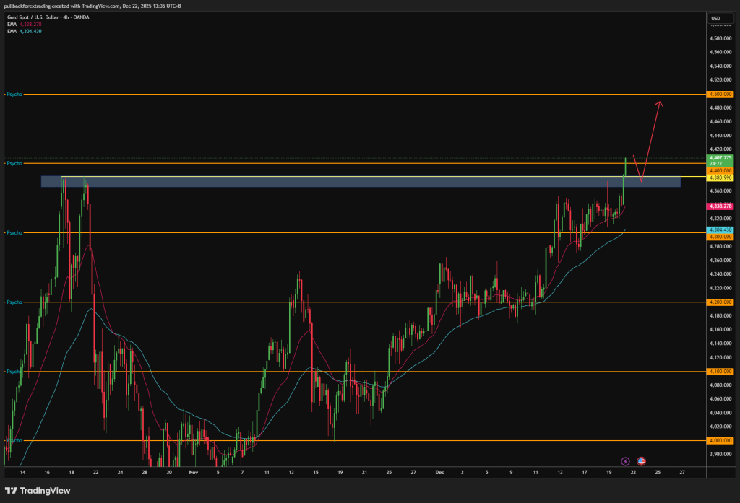Click the orange 4,100.000 price axis tag
The width and height of the screenshot is (740, 503).
coord(721,372)
